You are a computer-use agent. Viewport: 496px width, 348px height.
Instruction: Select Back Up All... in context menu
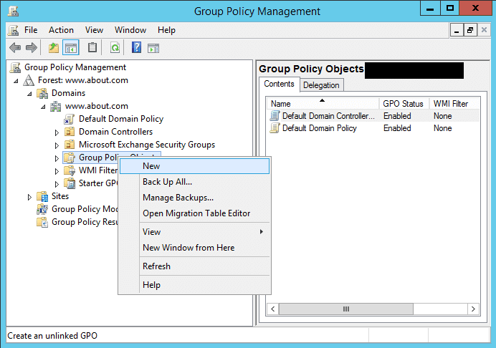click(x=167, y=182)
